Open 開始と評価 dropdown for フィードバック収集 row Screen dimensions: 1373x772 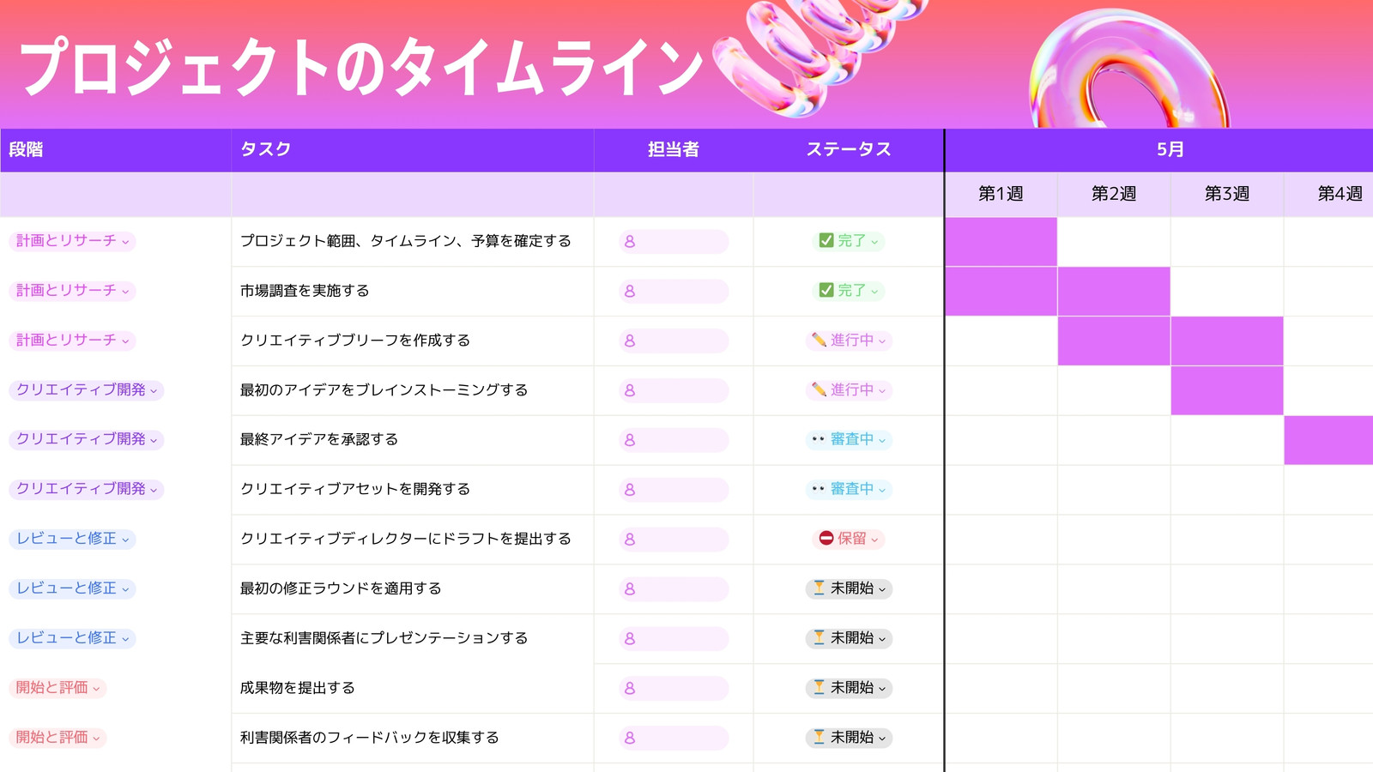pyautogui.click(x=58, y=738)
